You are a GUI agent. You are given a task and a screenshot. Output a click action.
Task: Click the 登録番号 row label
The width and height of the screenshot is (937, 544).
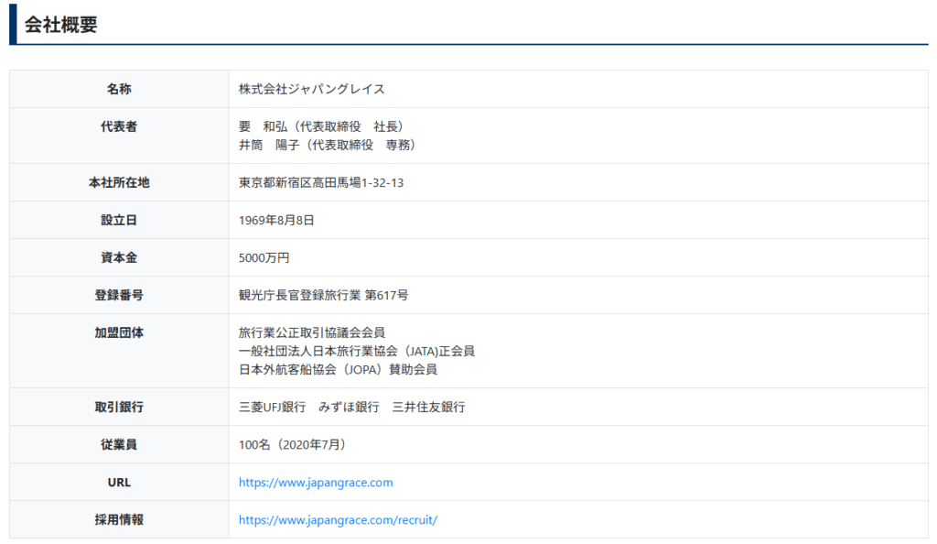(119, 296)
